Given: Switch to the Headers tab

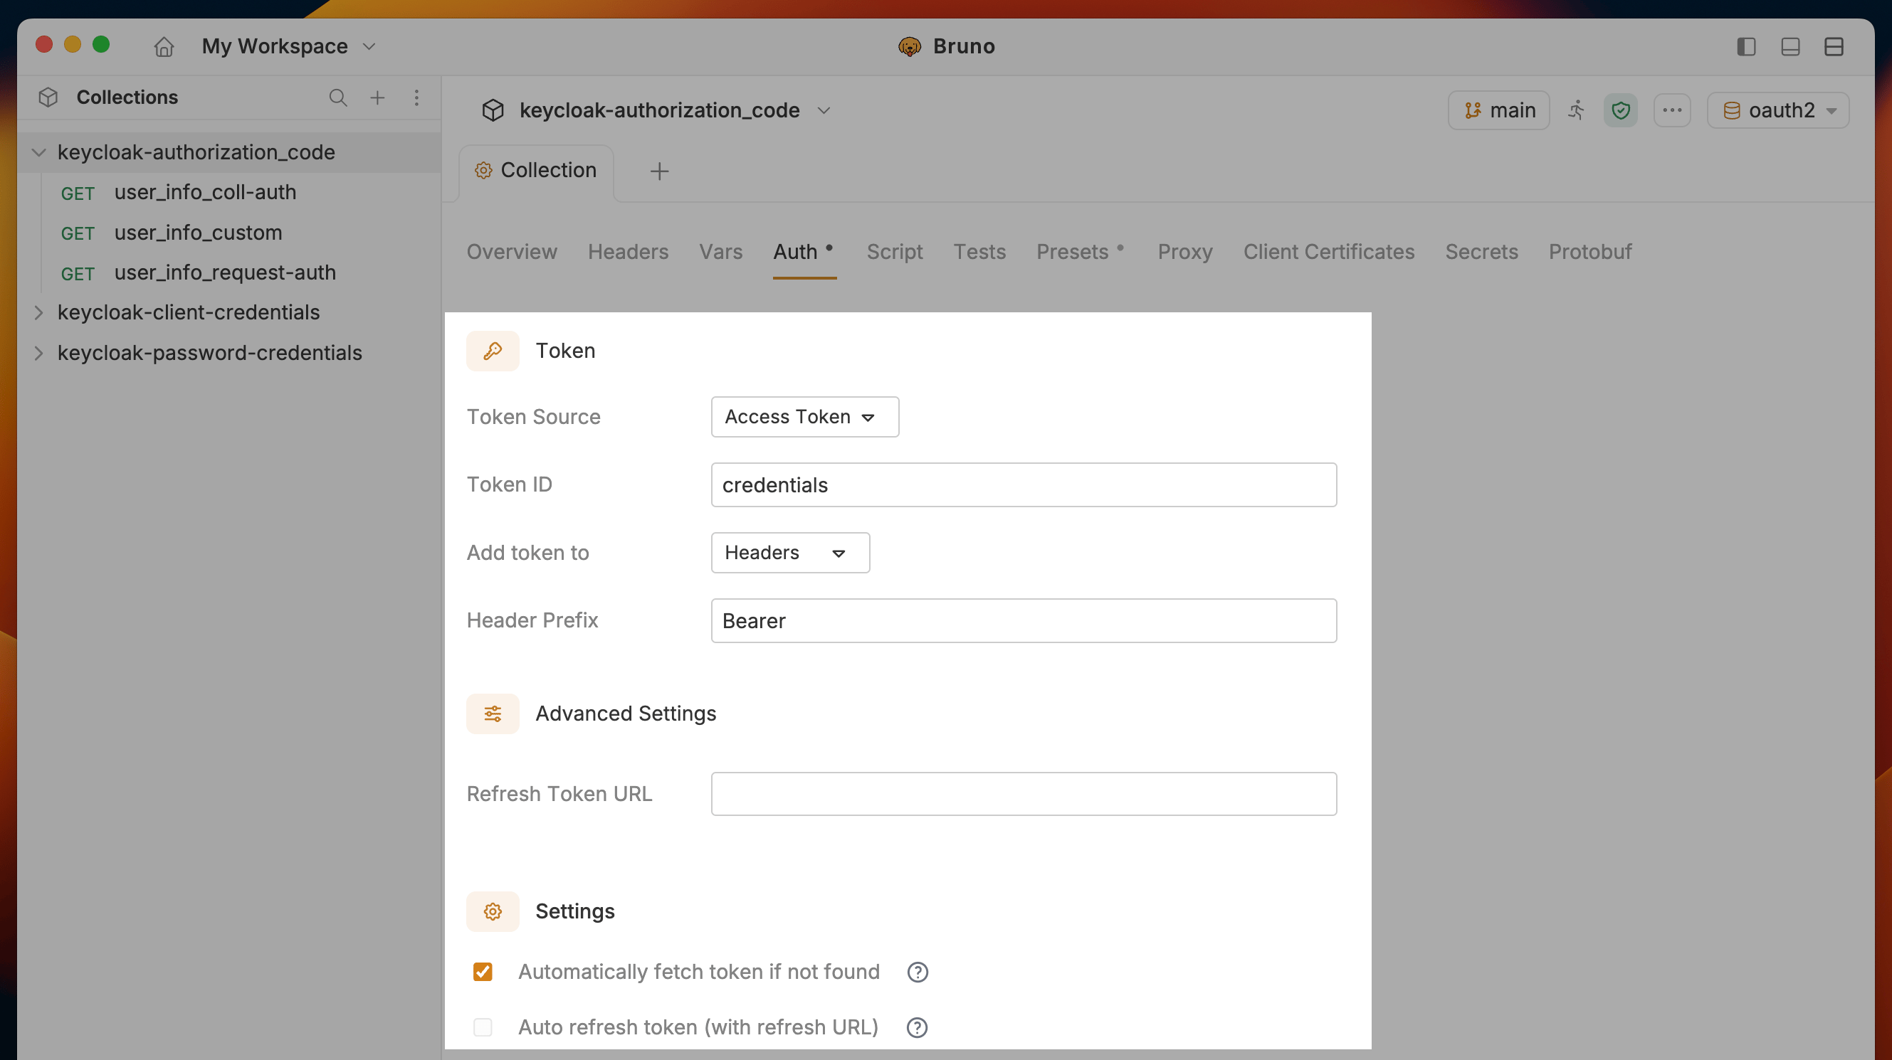Looking at the screenshot, I should (x=628, y=252).
